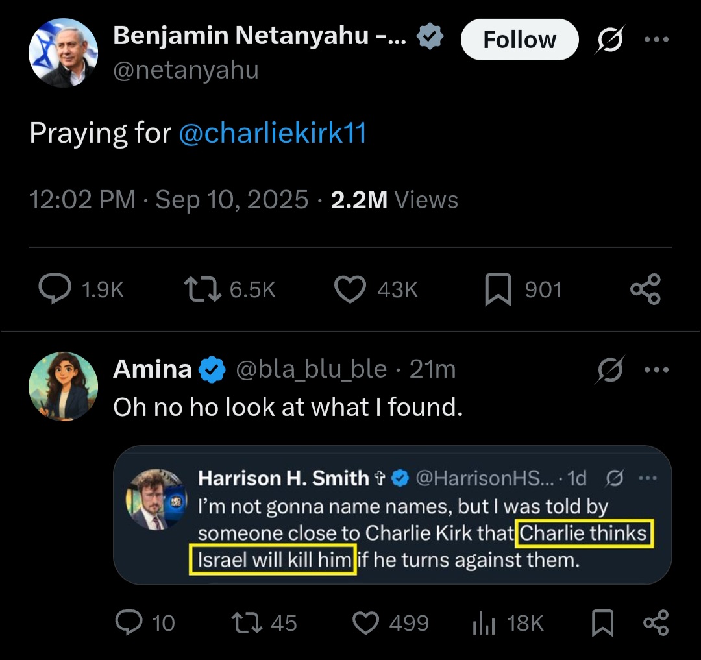The image size is (701, 660).
Task: Like Amina's reply with 499 likes
Action: pos(365,623)
